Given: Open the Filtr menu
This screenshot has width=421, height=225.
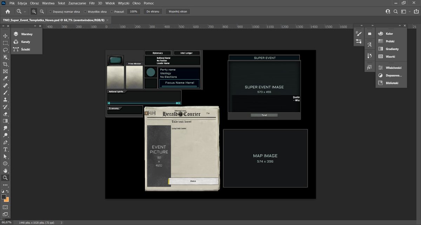Looking at the screenshot, I should click(92, 3).
